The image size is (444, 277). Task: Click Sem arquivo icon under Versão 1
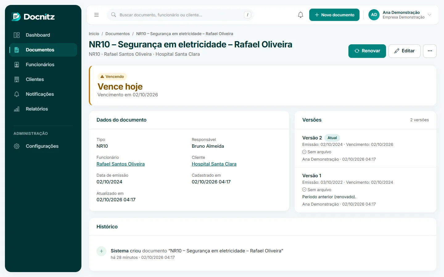[304, 190]
